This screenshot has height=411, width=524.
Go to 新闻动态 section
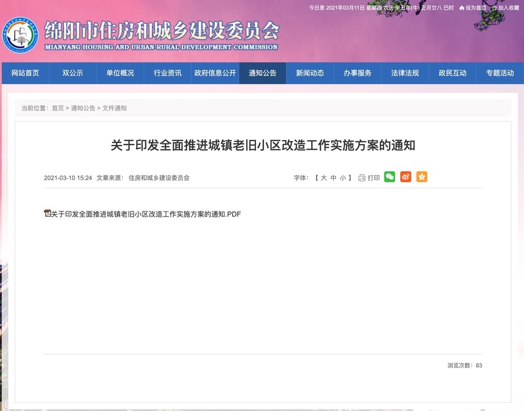pyautogui.click(x=310, y=73)
